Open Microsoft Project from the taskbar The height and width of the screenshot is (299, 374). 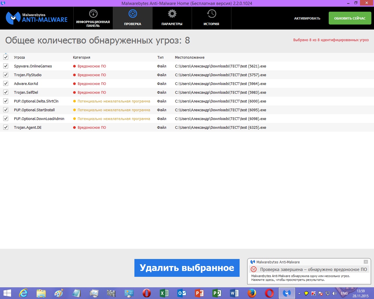pos(217,293)
